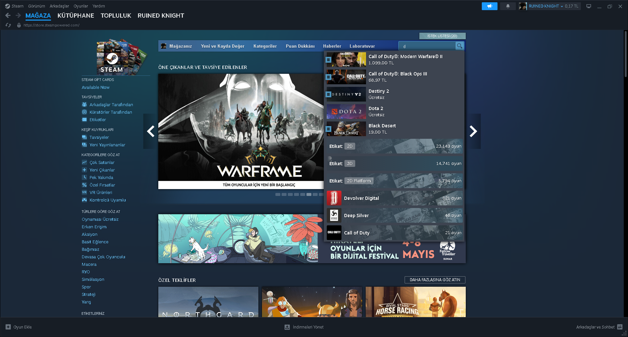Image resolution: width=628 pixels, height=337 pixels.
Task: Select the Dota 2 search result
Action: [395, 111]
